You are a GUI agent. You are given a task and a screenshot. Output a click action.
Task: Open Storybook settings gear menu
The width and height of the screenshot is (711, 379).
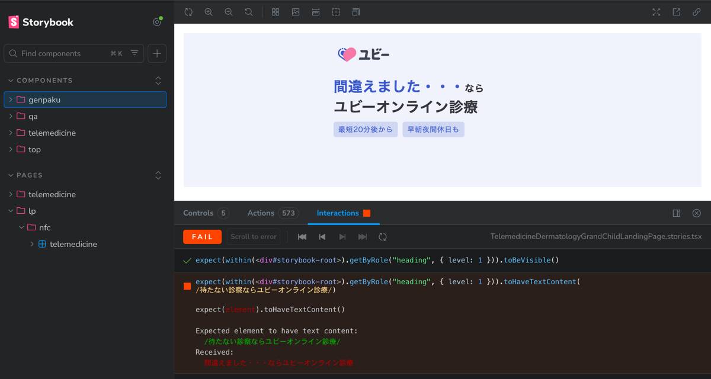pos(157,22)
